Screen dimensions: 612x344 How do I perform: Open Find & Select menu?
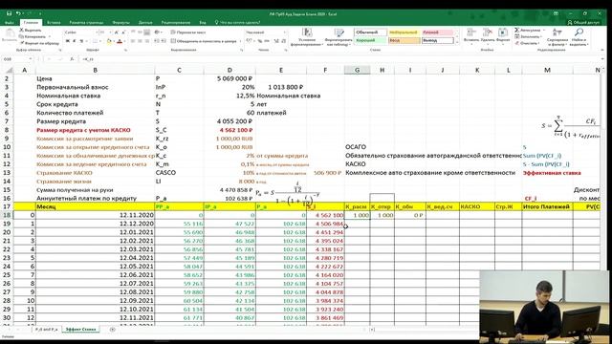pyautogui.click(x=579, y=37)
